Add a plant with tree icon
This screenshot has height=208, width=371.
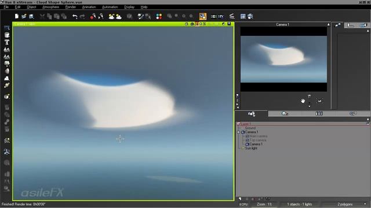click(6, 64)
